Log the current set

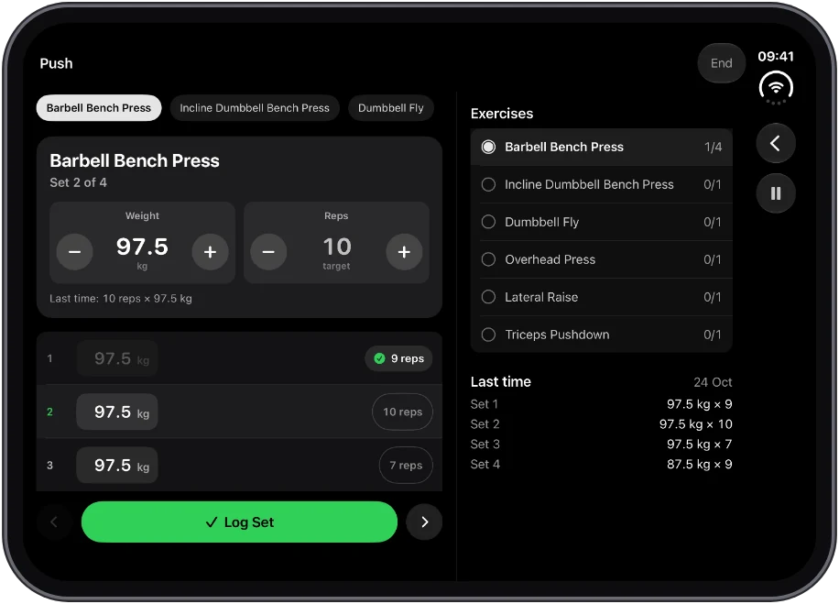(239, 522)
